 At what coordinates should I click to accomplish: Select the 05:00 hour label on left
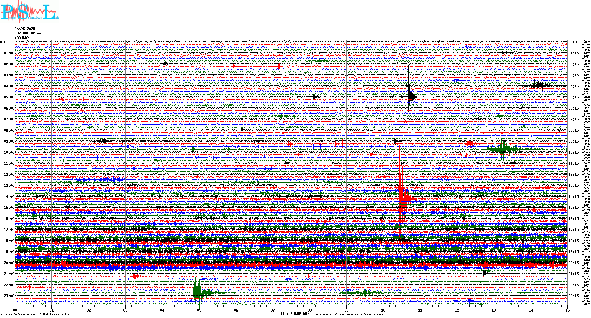coord(9,97)
